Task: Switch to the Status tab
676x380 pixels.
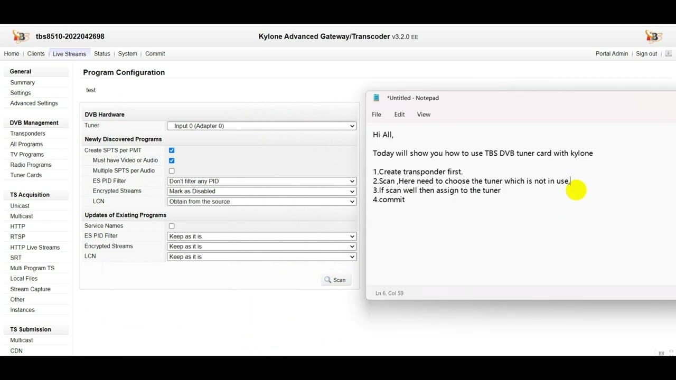Action: click(102, 54)
